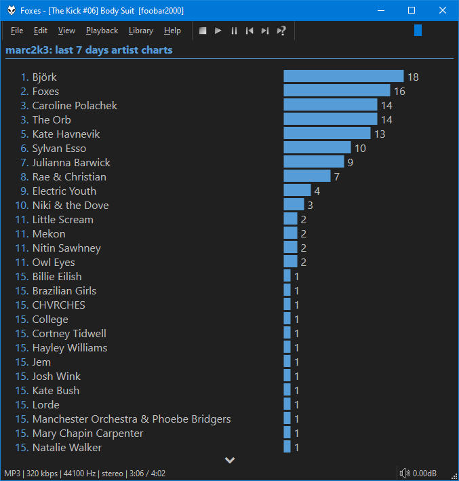This screenshot has width=459, height=481.
Task: Open the Caroline Polachek artist entry
Action: point(75,106)
